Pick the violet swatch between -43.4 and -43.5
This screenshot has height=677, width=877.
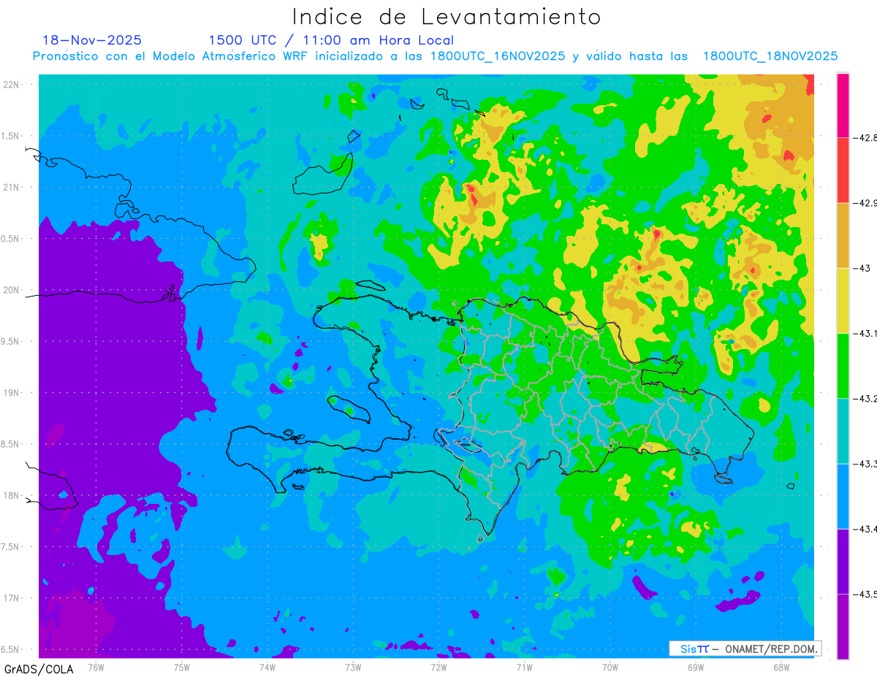pos(843,562)
